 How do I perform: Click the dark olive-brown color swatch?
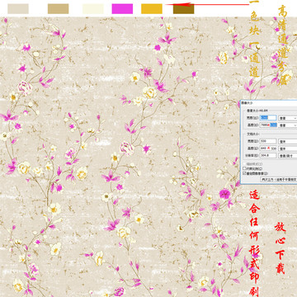tap(183, 9)
